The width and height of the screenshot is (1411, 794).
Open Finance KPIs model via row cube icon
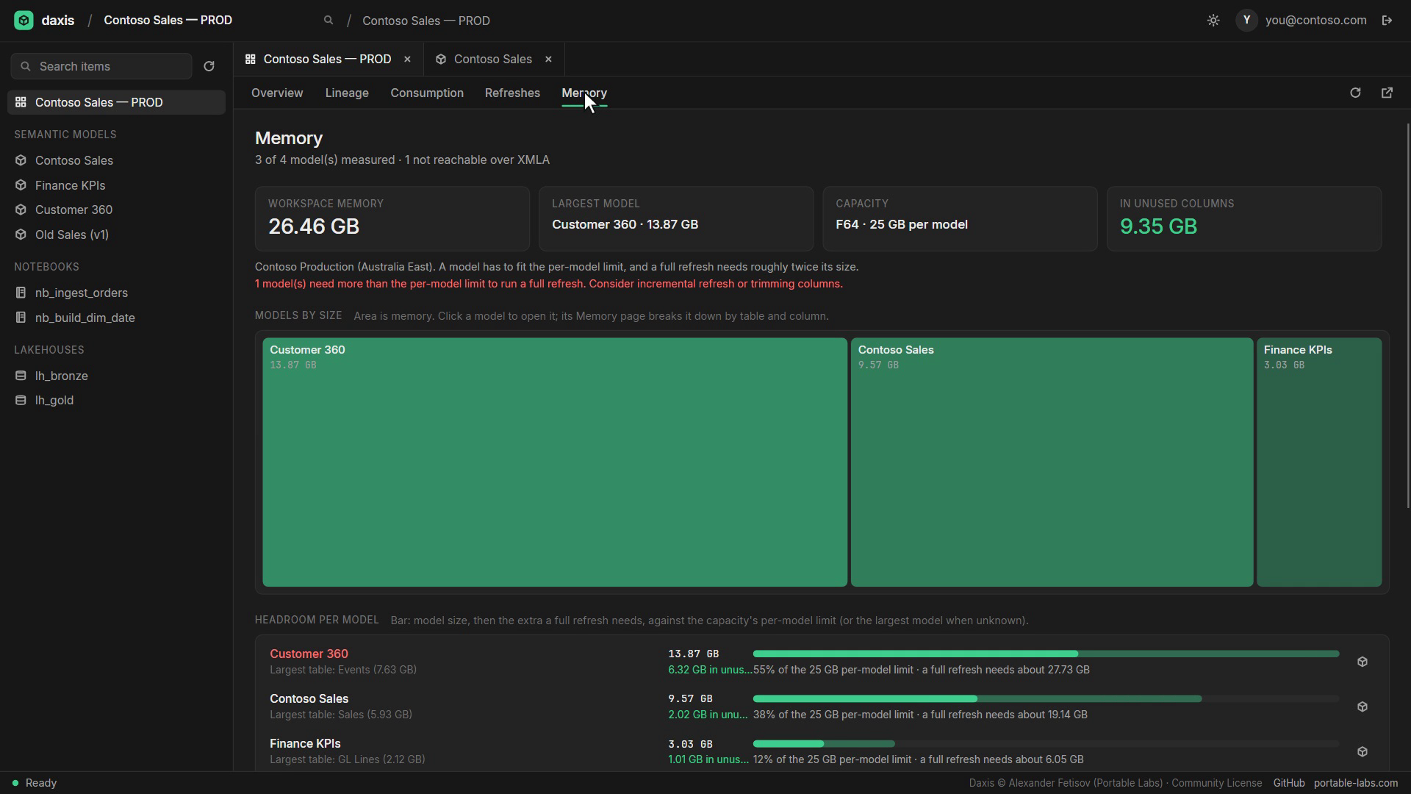(x=1362, y=751)
